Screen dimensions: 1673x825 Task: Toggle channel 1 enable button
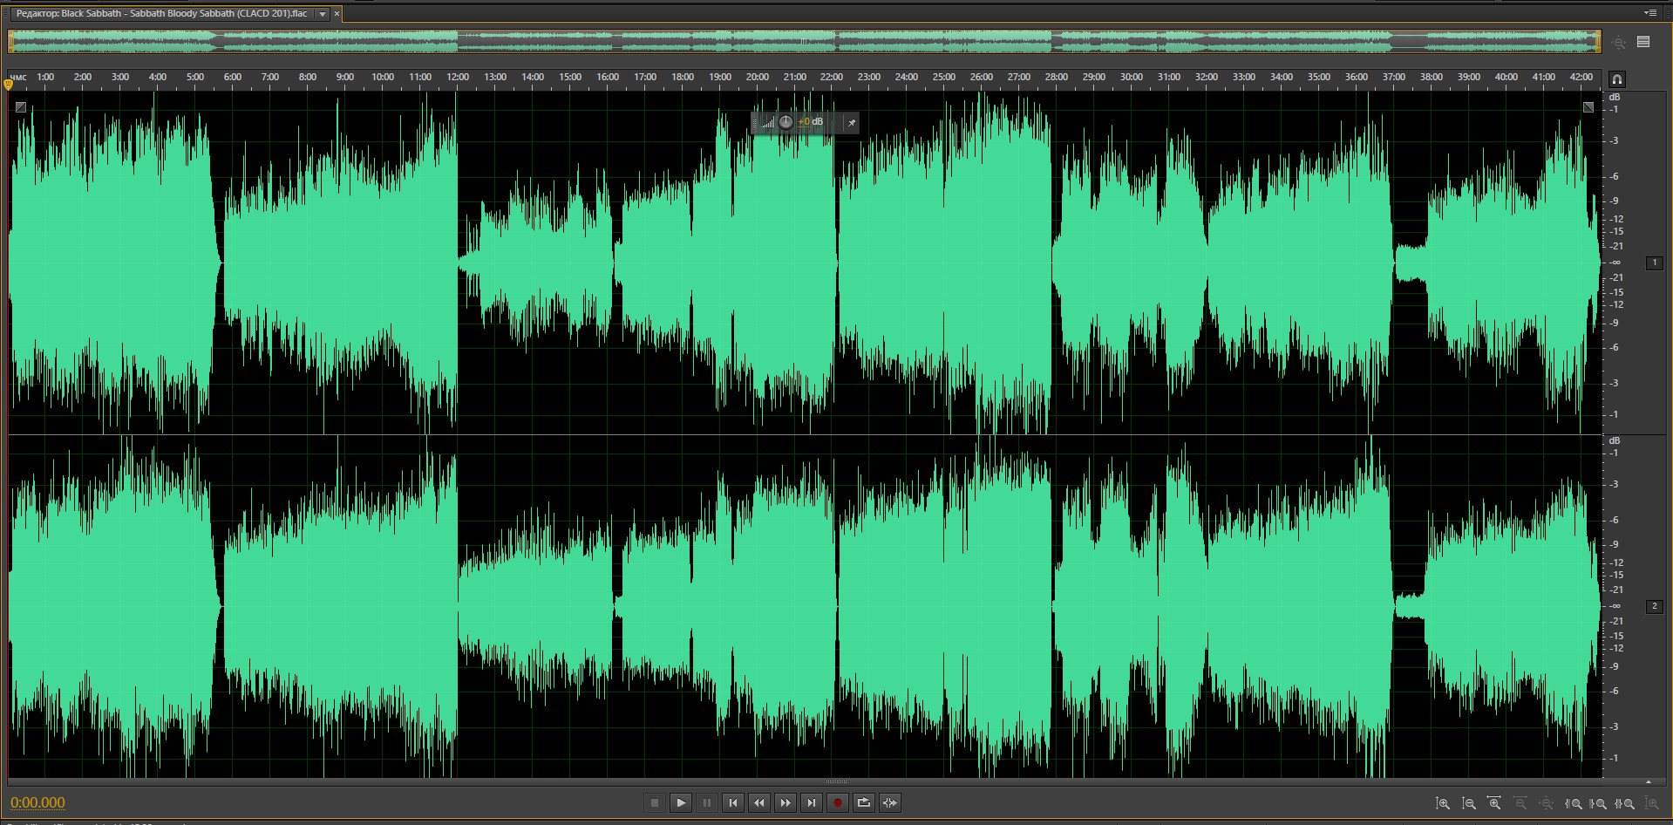[x=1654, y=262]
